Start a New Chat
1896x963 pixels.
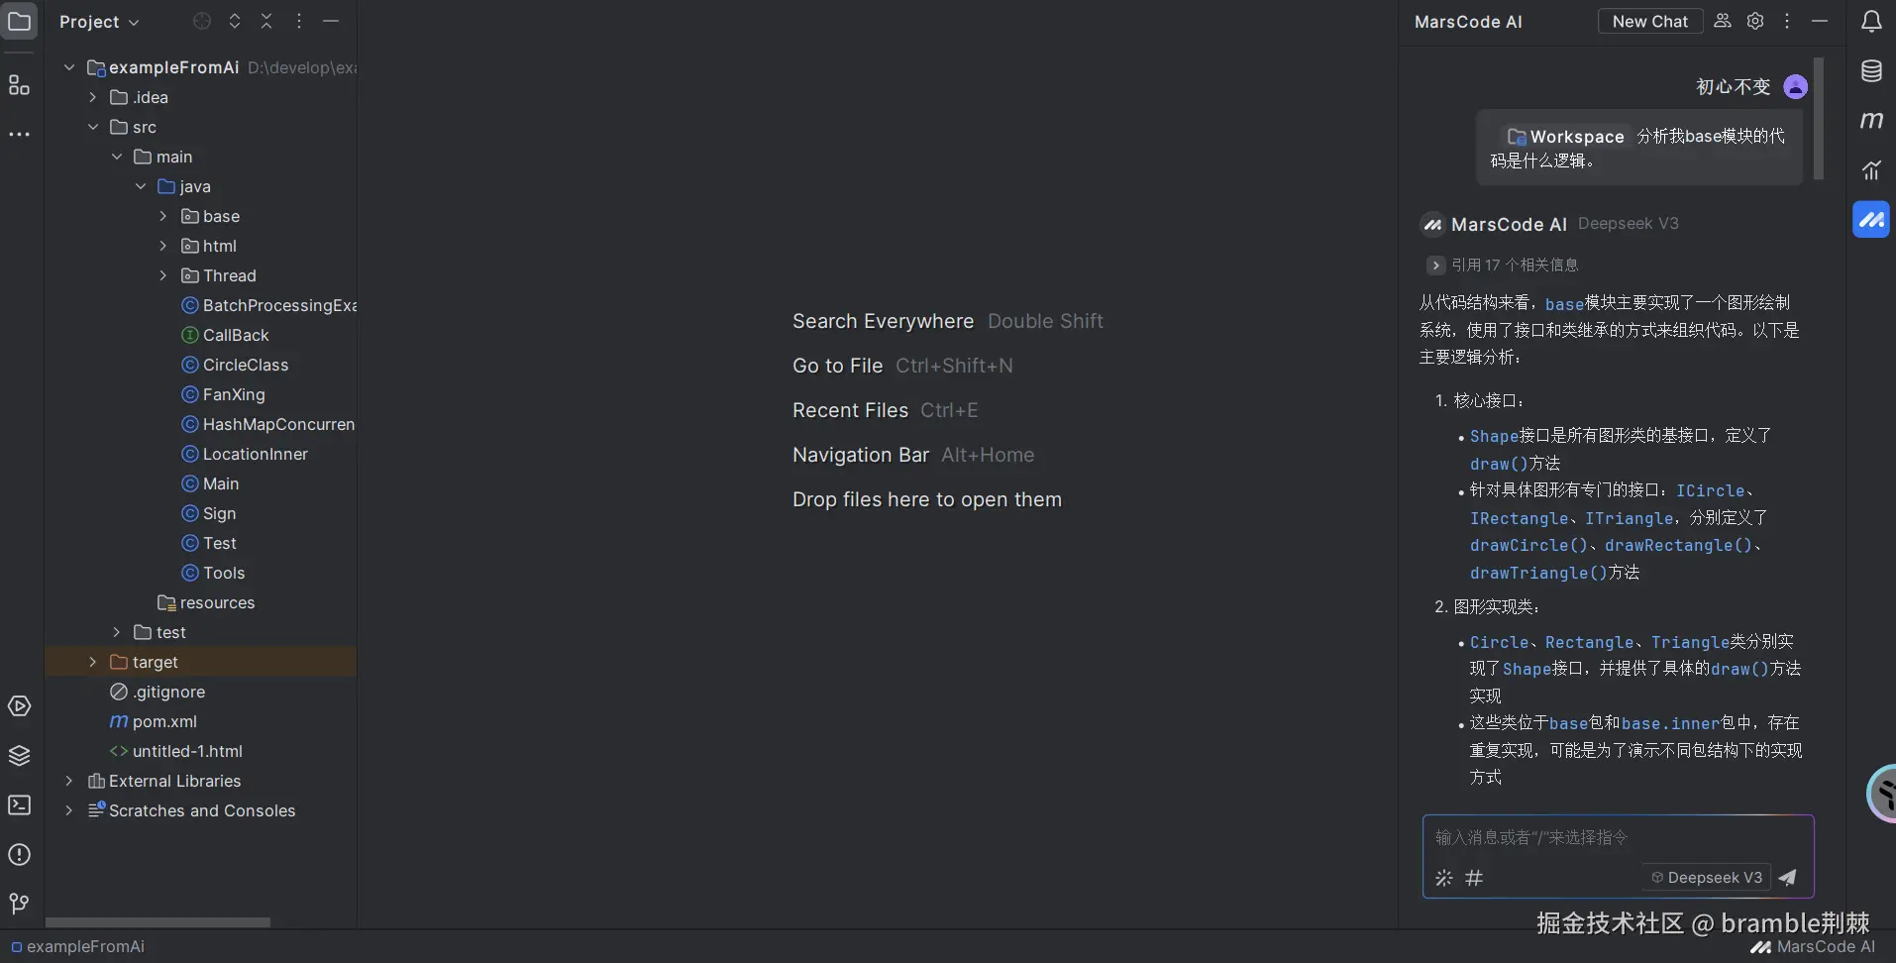coord(1649,21)
